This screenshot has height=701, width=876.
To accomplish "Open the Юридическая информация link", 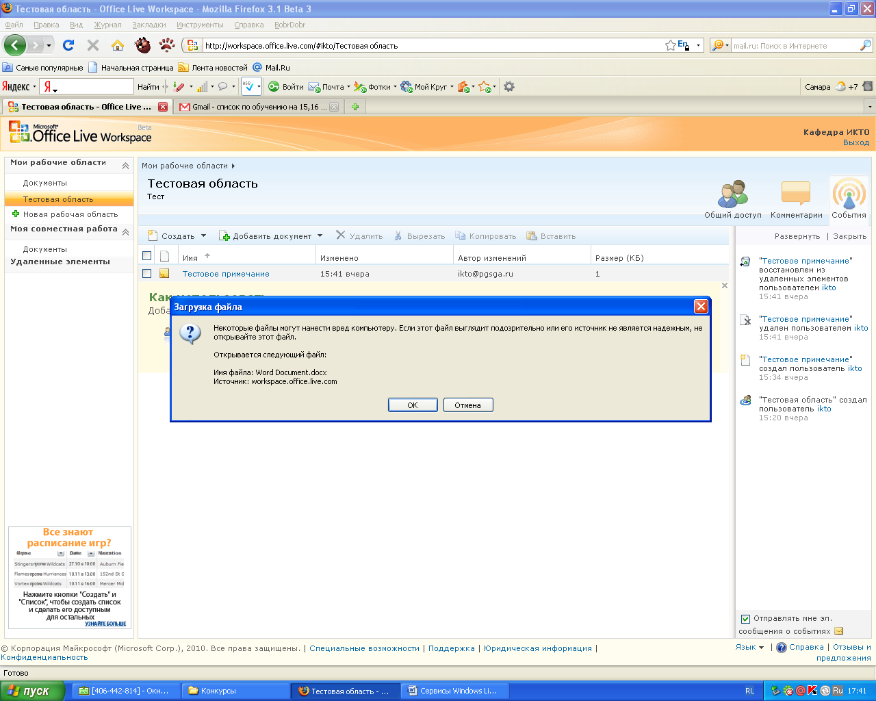I will (x=538, y=648).
